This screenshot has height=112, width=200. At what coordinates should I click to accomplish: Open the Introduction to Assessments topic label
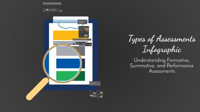click(82, 22)
